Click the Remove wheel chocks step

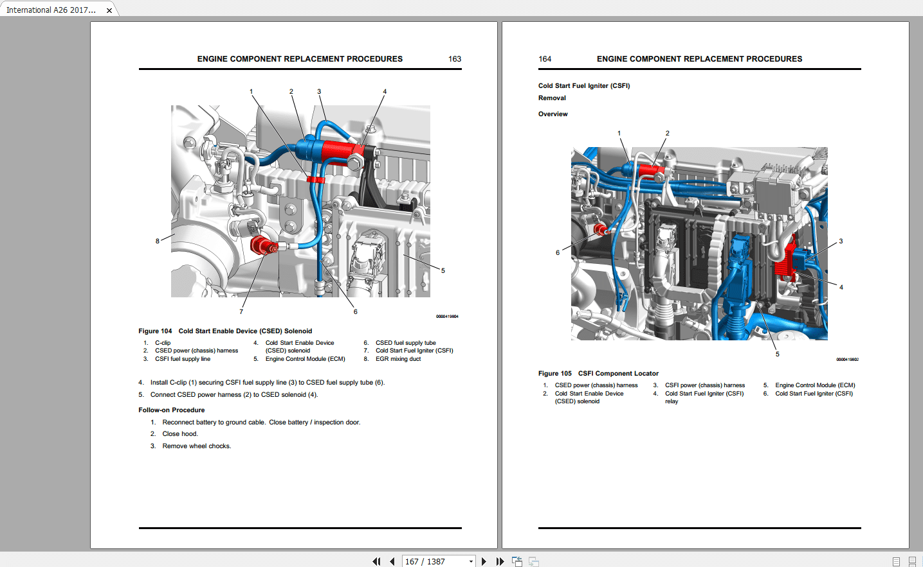(196, 446)
